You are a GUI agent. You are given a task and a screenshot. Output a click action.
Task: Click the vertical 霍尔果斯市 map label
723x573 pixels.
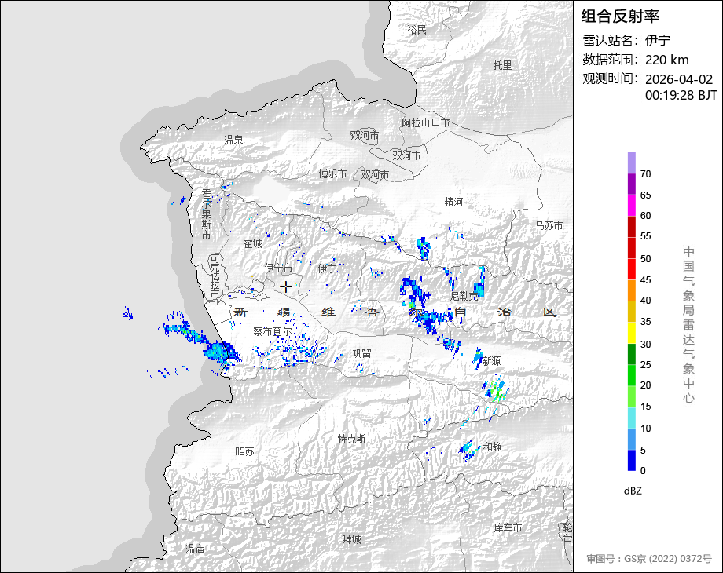coord(206,214)
